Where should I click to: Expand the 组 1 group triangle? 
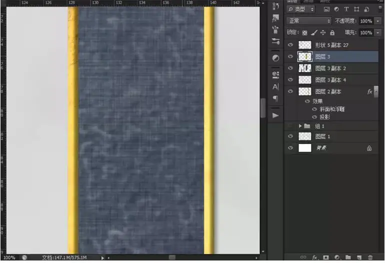click(x=300, y=126)
